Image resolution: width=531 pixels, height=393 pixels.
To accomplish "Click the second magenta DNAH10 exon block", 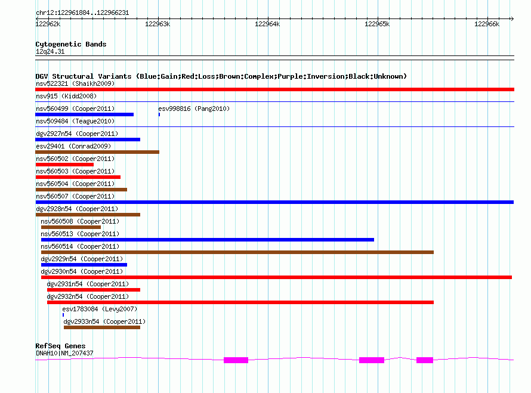I will 372,360.
